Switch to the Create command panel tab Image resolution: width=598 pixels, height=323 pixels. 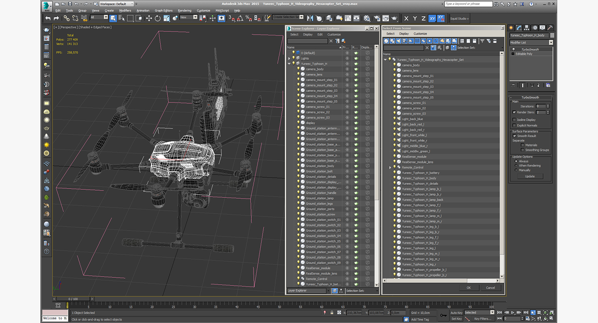coord(512,28)
